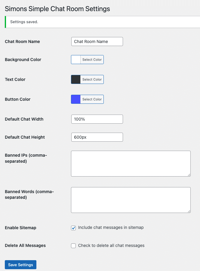Click inside the Banned Words textarea
The height and width of the screenshot is (271, 200).
click(131, 200)
